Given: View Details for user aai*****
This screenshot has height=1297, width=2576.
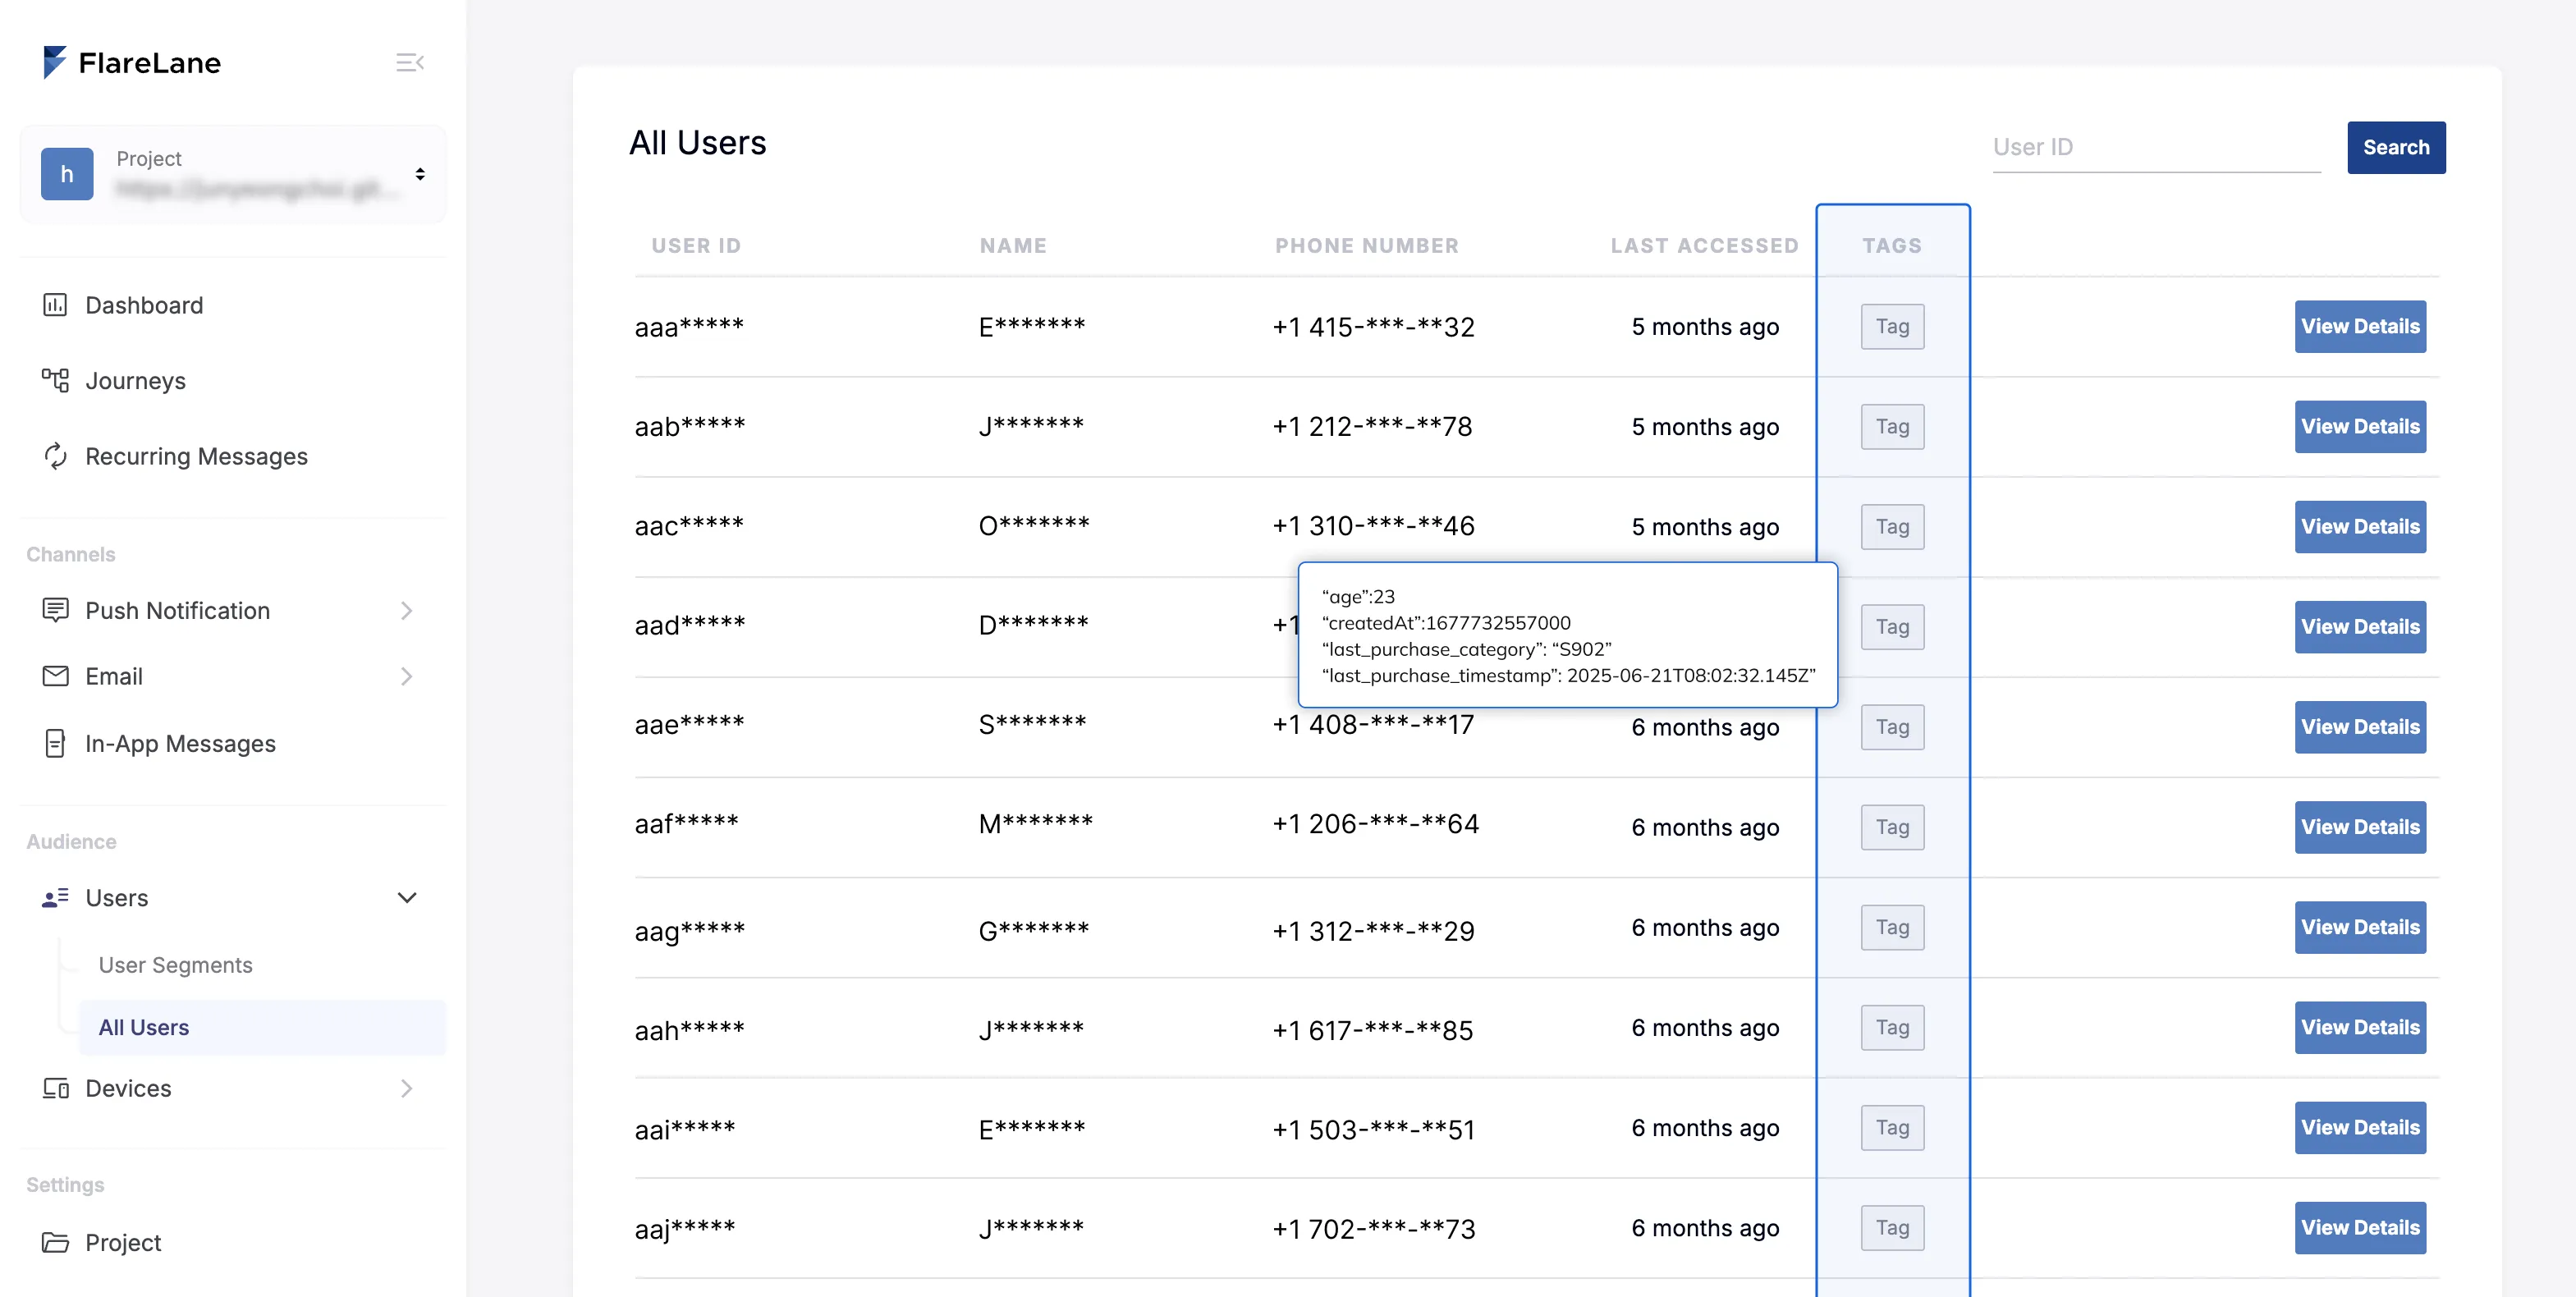Looking at the screenshot, I should coord(2360,1127).
